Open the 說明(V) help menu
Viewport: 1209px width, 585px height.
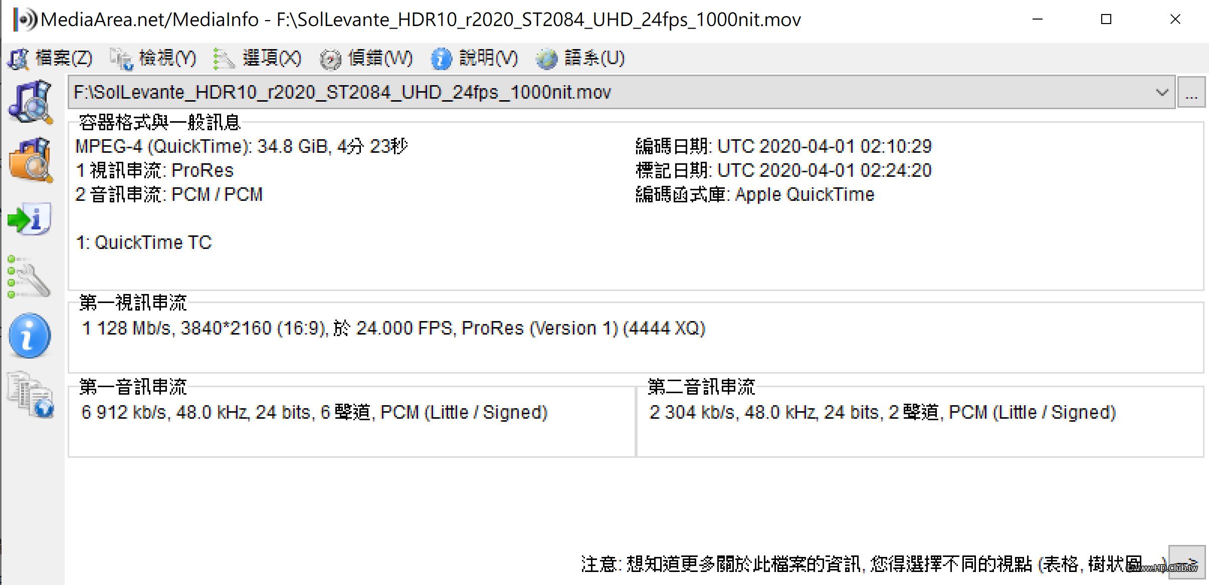475,58
